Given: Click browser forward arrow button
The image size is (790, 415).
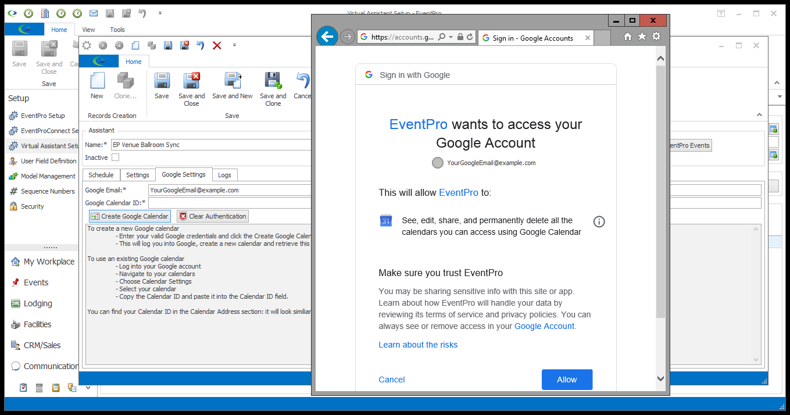Looking at the screenshot, I should point(347,37).
